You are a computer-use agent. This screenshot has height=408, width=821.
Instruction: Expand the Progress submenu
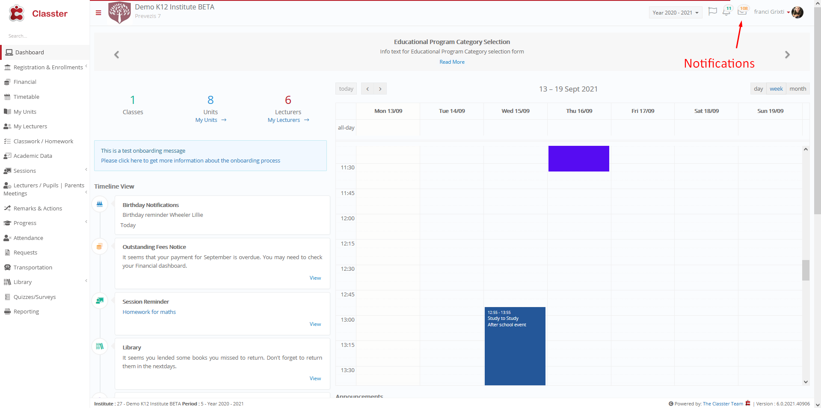point(86,222)
